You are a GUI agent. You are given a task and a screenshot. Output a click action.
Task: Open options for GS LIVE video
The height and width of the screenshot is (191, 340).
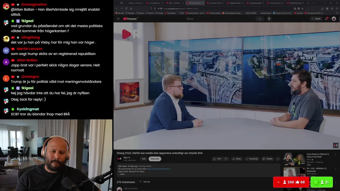click(x=335, y=169)
